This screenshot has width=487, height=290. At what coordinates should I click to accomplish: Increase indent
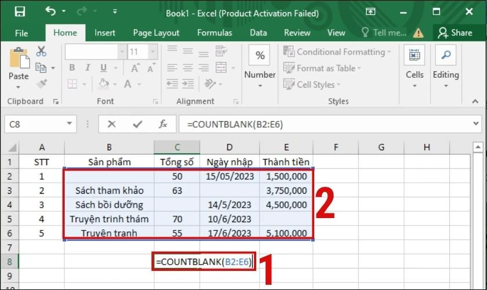click(x=188, y=84)
